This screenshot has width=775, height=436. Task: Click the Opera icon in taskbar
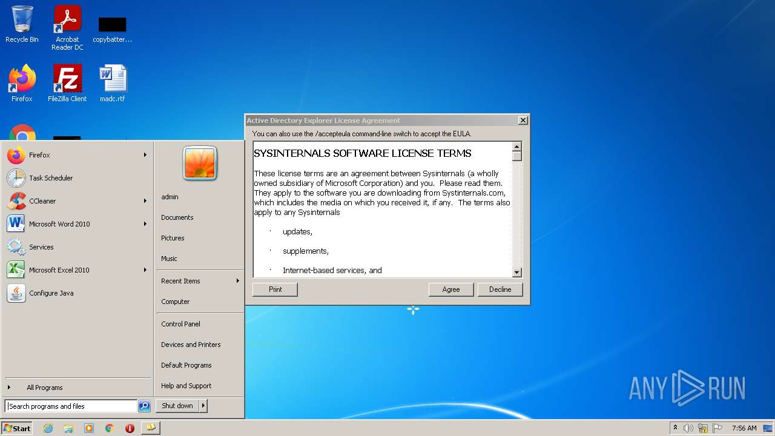pyautogui.click(x=130, y=428)
